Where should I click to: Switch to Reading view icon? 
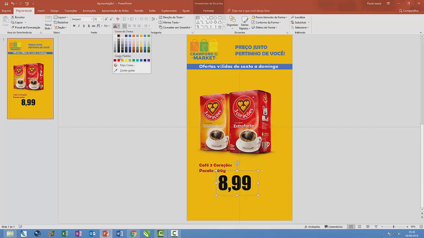tap(368, 227)
